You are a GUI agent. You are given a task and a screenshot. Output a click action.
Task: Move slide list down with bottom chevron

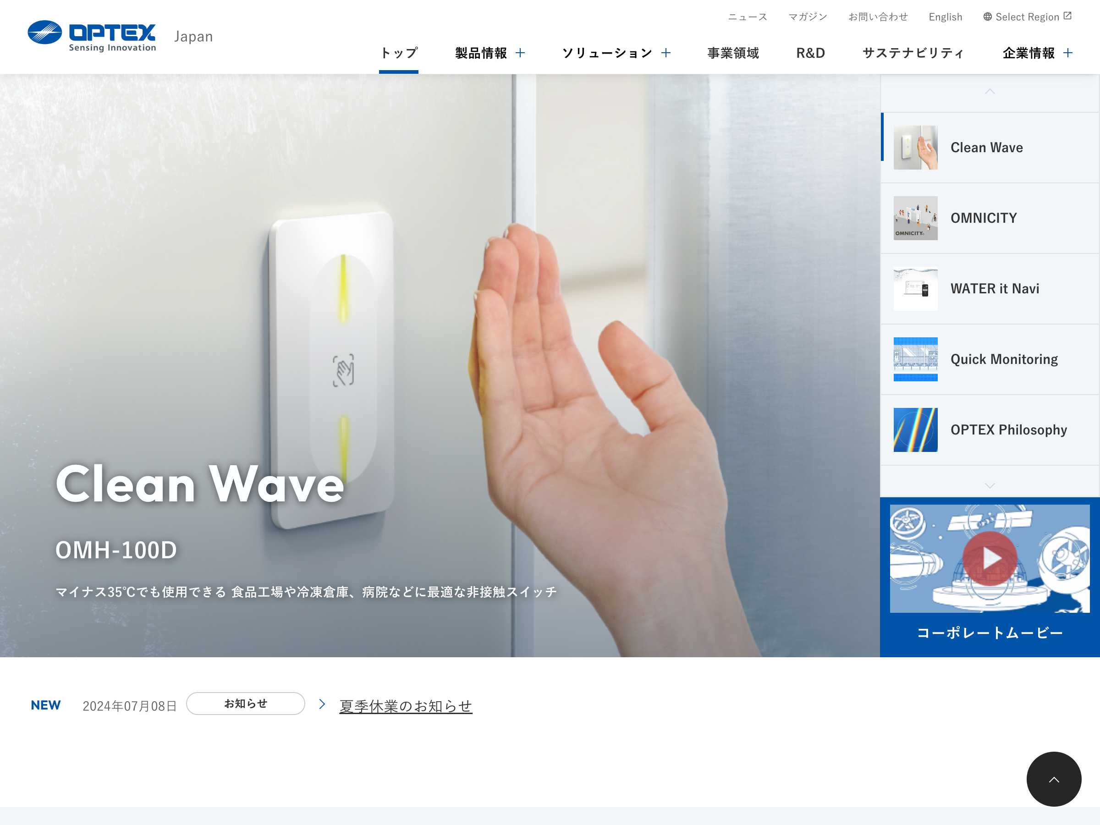990,486
